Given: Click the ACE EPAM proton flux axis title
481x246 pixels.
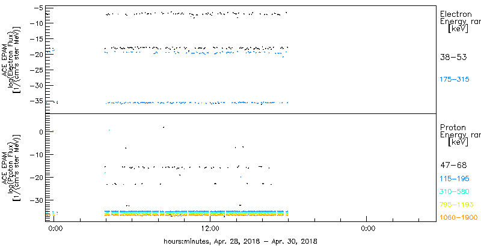Looking at the screenshot, I should [11, 167].
